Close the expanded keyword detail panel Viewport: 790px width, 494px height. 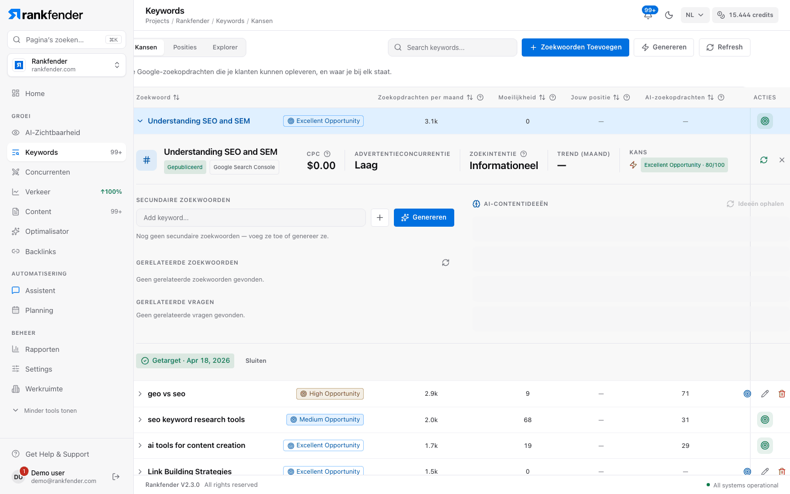782,160
